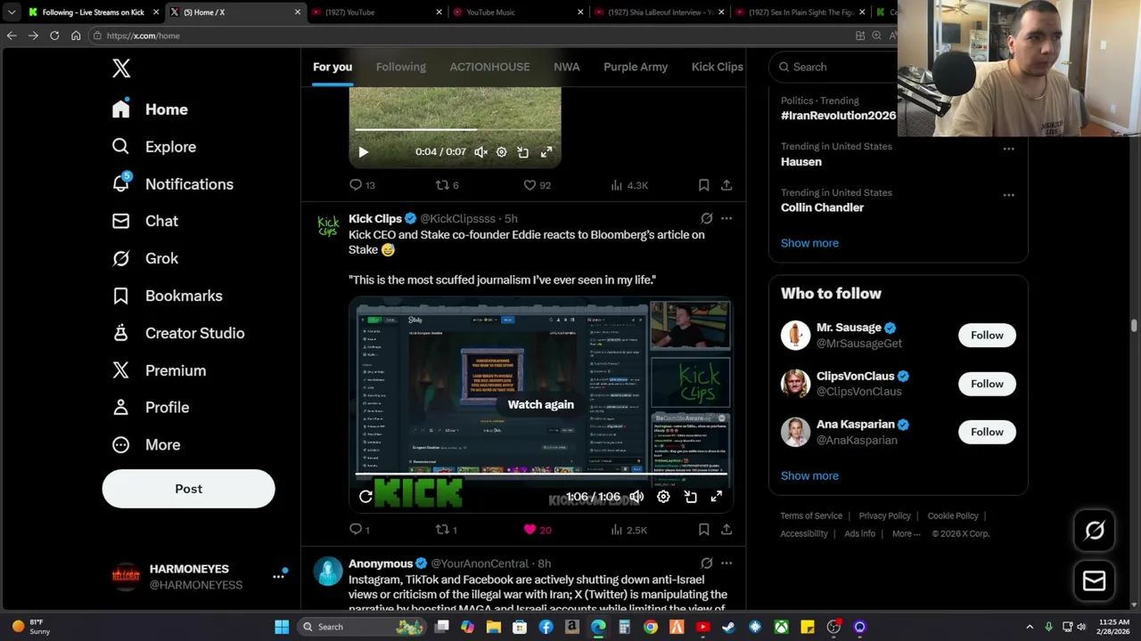Toggle picture-in-picture on top video
Image resolution: width=1141 pixels, height=641 pixels.
(523, 152)
